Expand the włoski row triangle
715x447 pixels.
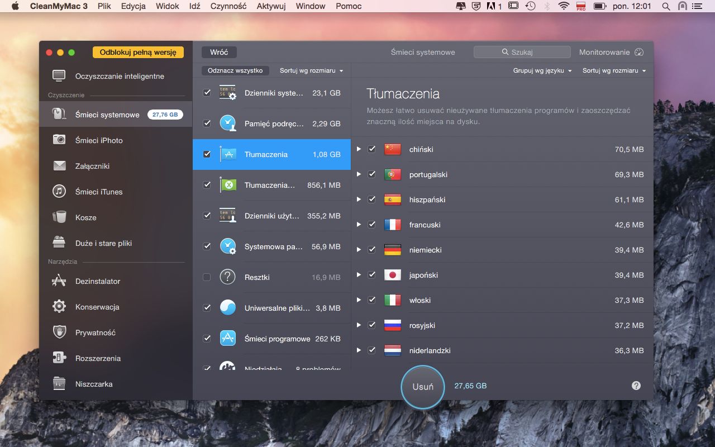click(359, 300)
